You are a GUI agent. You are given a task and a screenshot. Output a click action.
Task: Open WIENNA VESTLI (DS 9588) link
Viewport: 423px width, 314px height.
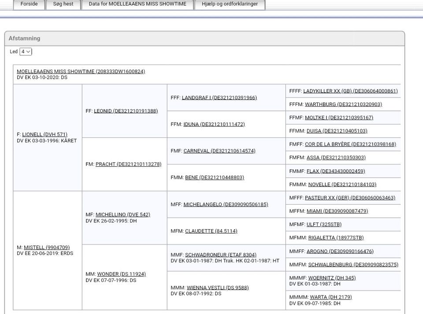tap(218, 288)
